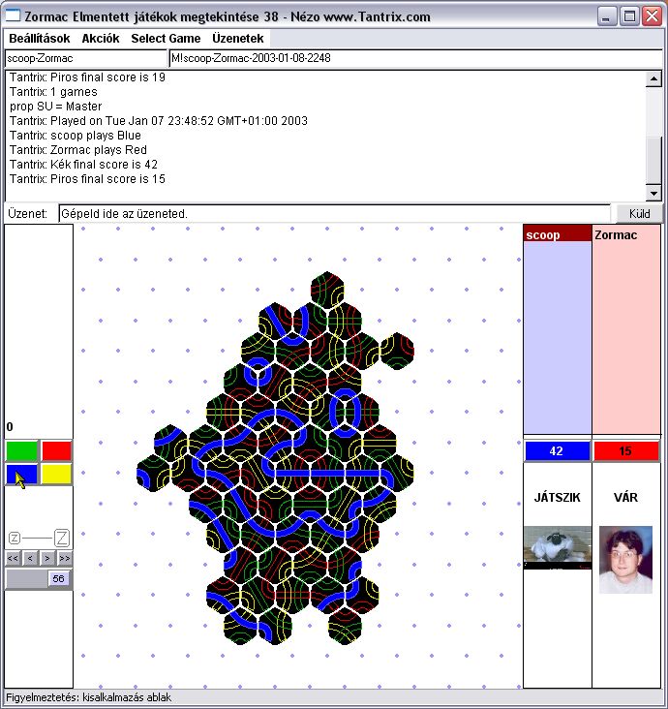Click the large Z zoom-in icon

coord(61,538)
